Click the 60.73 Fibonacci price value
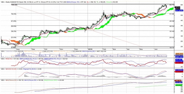Screen dimensions: 184x94 tap(172, 5)
